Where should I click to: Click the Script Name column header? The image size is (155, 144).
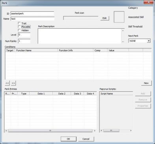[116, 94]
